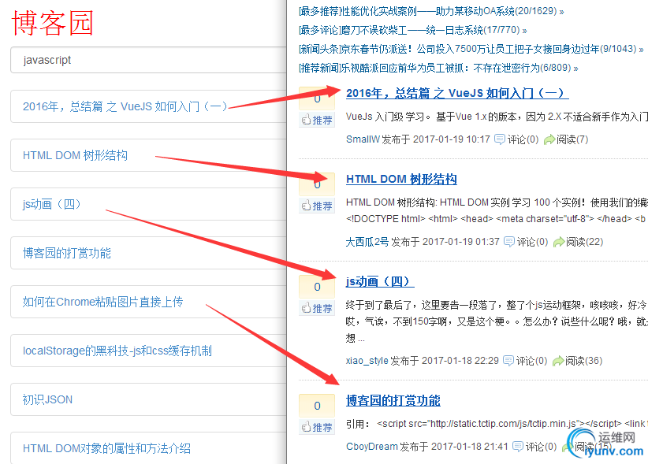Open comments 评论(0) on SmallW's post
The image size is (648, 464).
click(x=516, y=139)
